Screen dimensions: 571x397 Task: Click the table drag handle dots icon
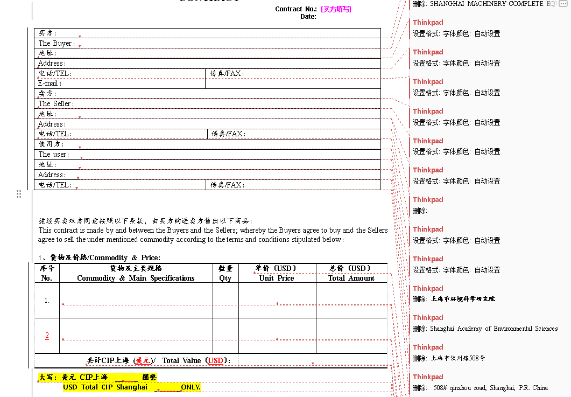(x=19, y=194)
